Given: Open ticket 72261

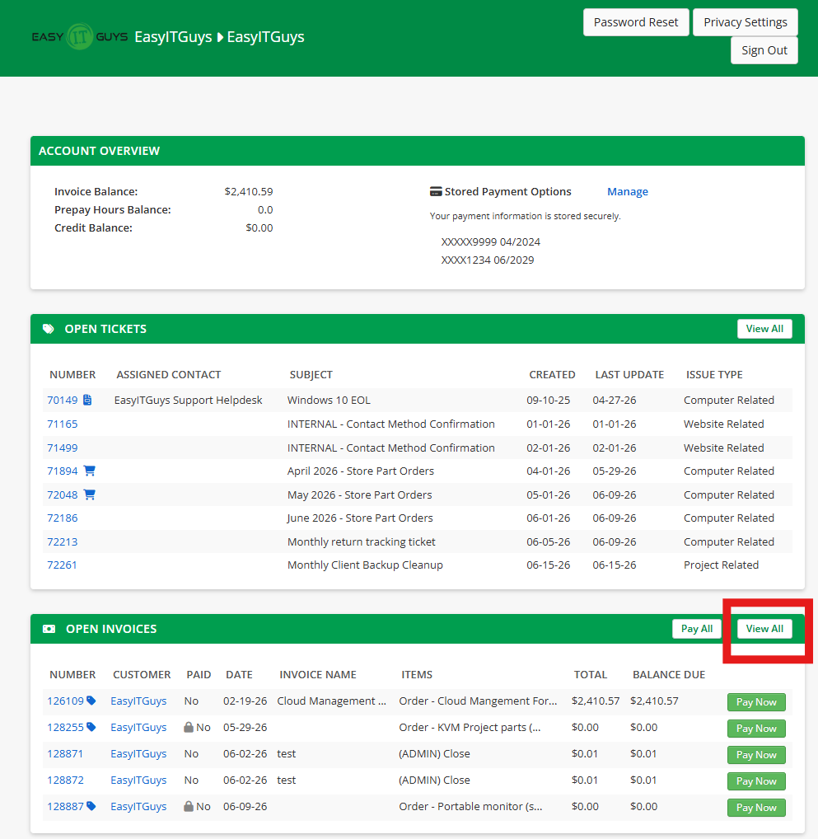Looking at the screenshot, I should click(62, 565).
